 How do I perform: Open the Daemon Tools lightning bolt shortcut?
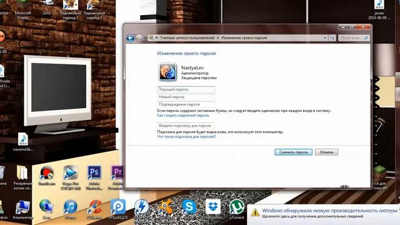point(142,207)
